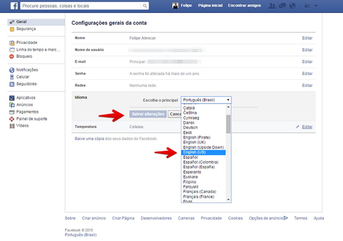The width and height of the screenshot is (343, 241).
Task: Choose English (Pirate) language option
Action: tap(197, 138)
